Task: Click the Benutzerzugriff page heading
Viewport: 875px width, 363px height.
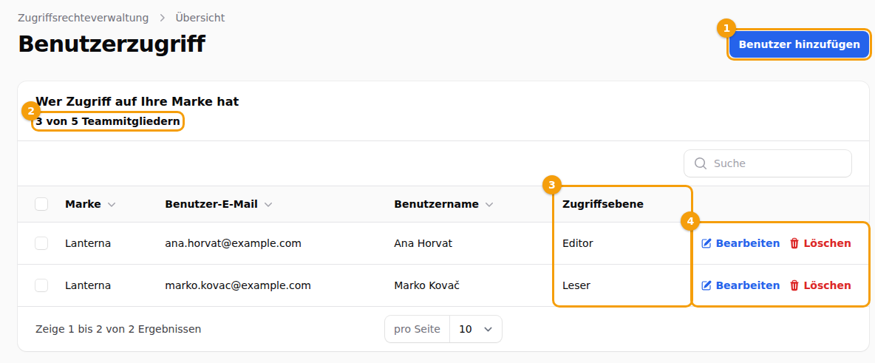Action: (x=112, y=44)
